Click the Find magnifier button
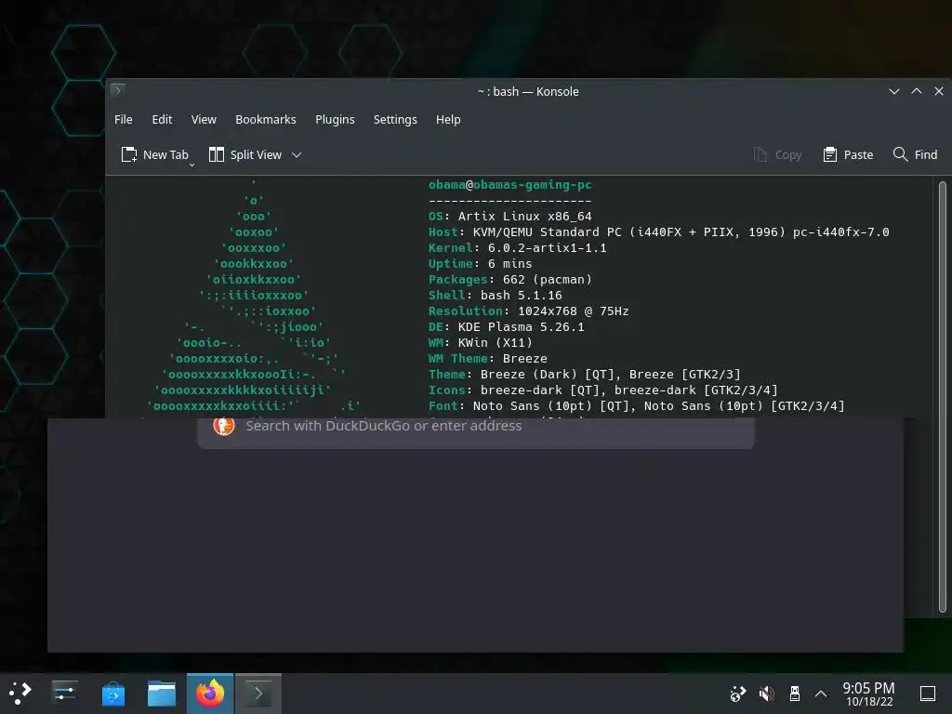Viewport: 952px width, 714px height. pos(915,155)
